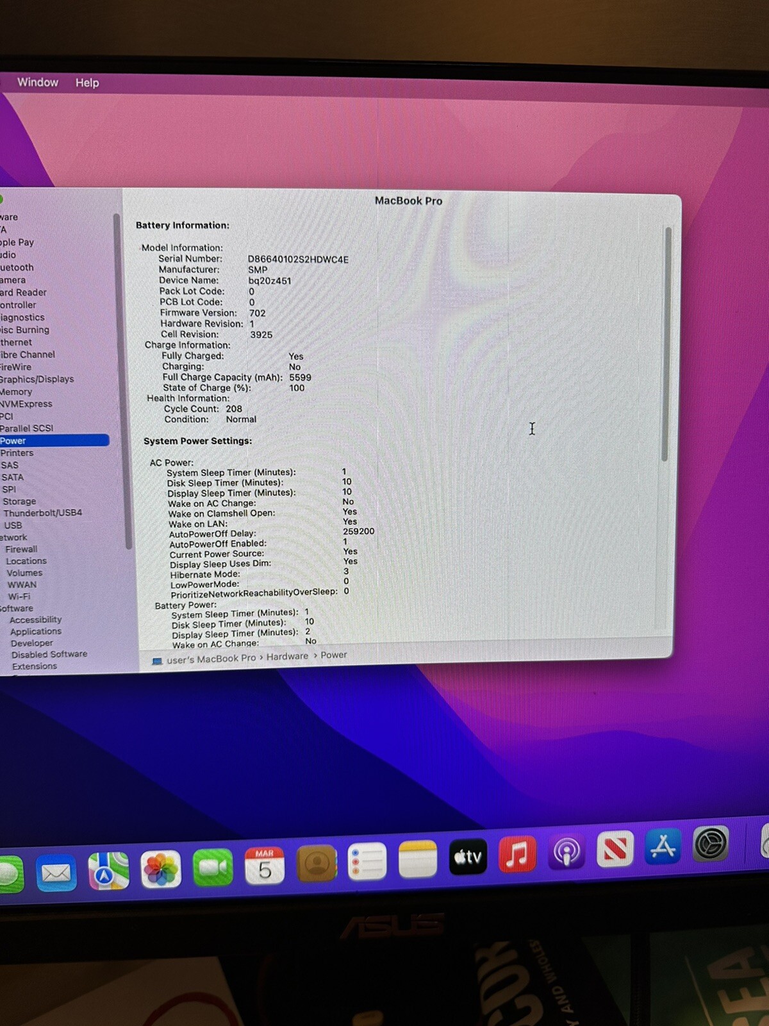This screenshot has width=769, height=1026.
Task: Click the Power details pane scrollbar
Action: (666, 344)
